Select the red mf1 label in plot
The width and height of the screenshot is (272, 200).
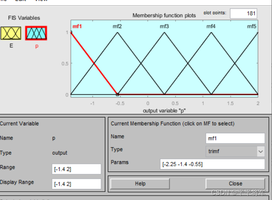point(77,26)
